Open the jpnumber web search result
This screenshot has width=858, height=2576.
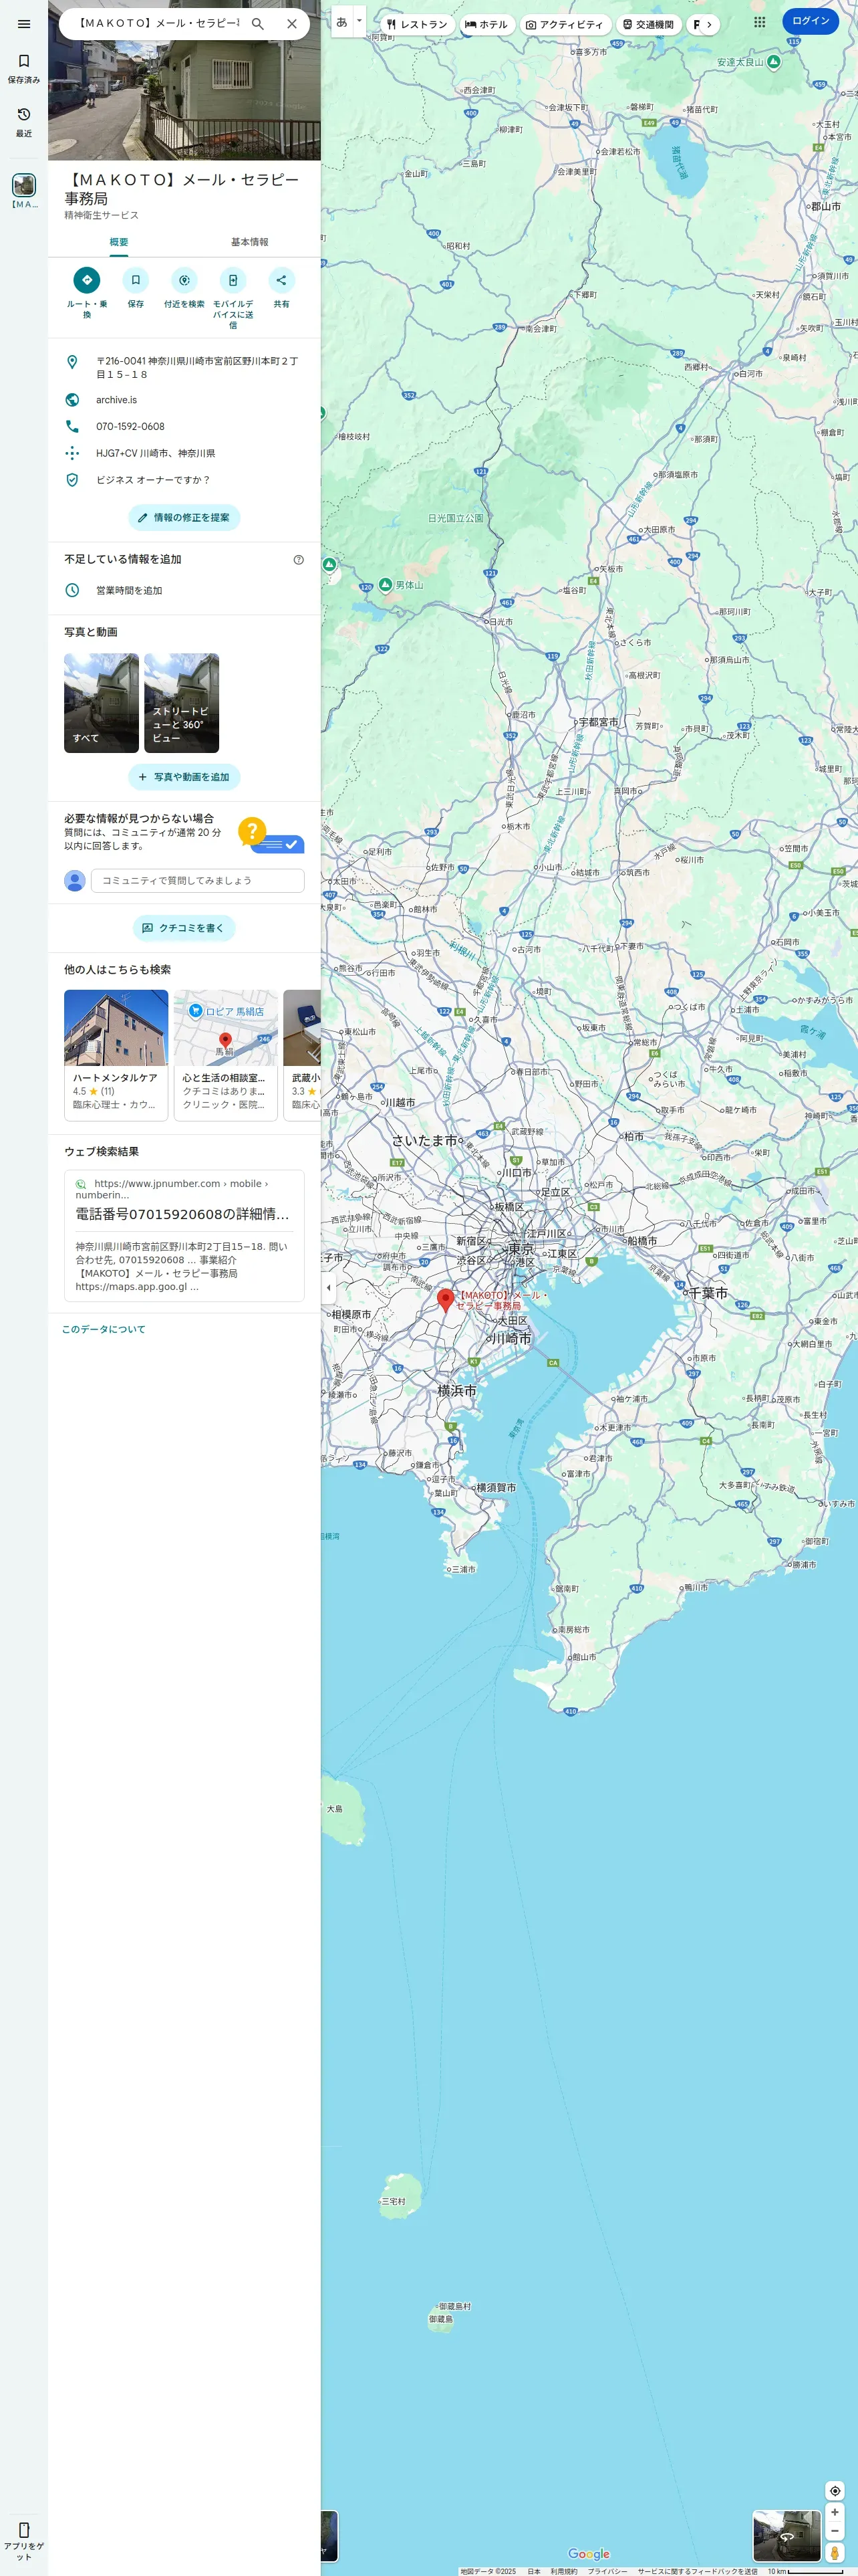pyautogui.click(x=184, y=1235)
